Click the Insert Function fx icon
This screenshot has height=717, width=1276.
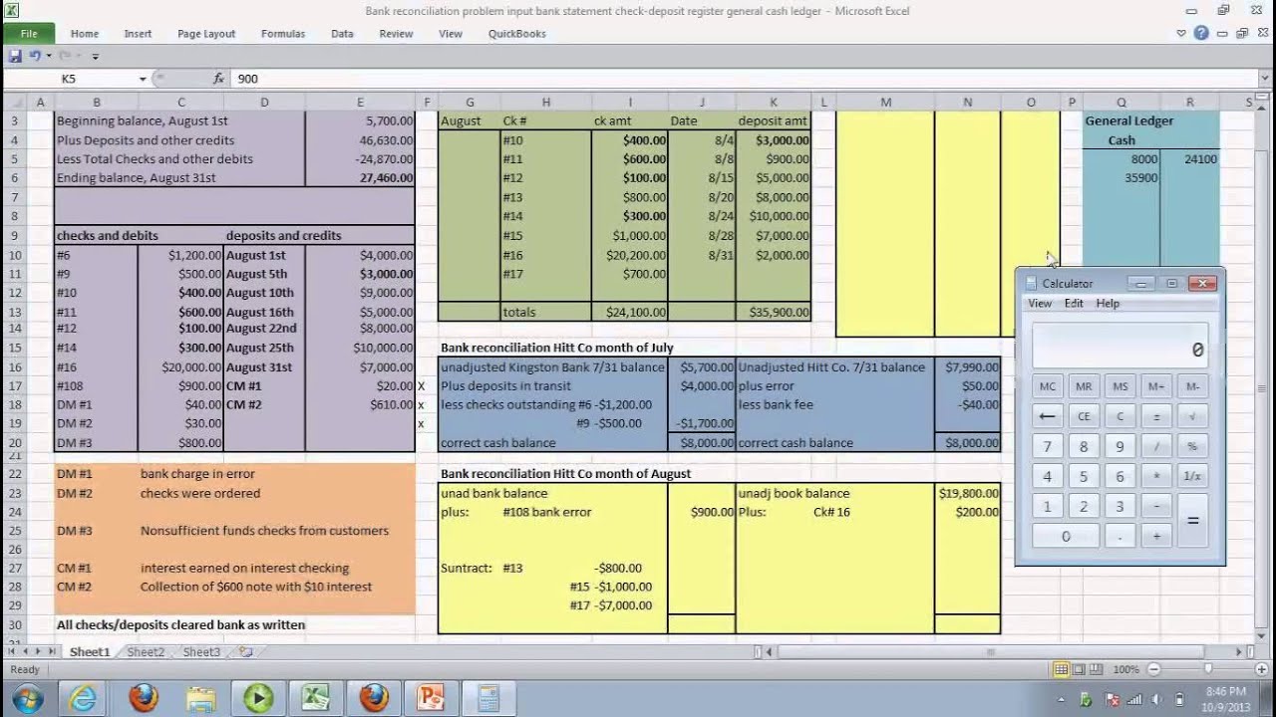(218, 79)
